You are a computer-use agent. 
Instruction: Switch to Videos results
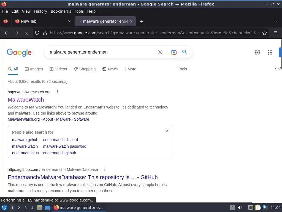pyautogui.click(x=58, y=69)
